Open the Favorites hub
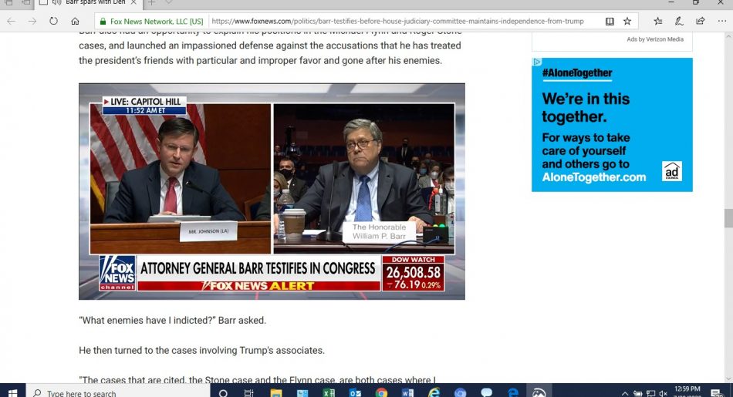The image size is (733, 397). tap(657, 21)
